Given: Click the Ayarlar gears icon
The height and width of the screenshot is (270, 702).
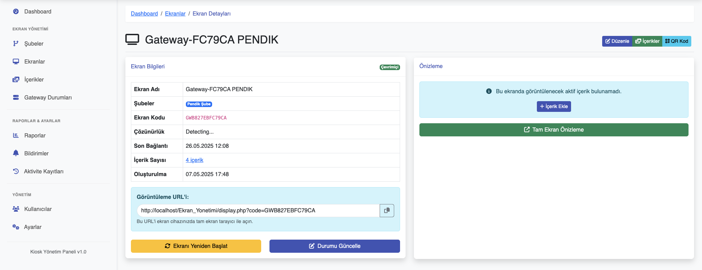Looking at the screenshot, I should 16,227.
